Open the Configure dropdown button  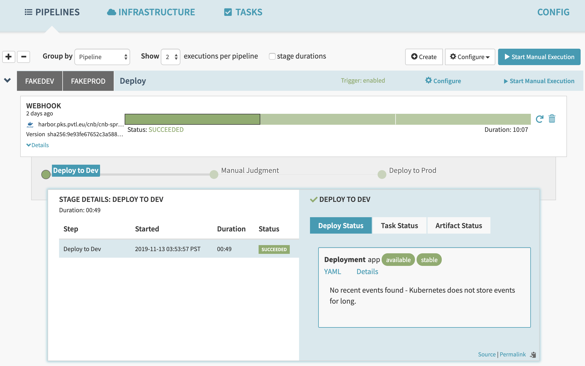(470, 57)
